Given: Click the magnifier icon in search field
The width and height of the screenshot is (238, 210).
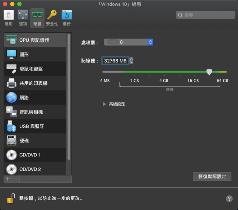Looking at the screenshot, I should (180, 15).
